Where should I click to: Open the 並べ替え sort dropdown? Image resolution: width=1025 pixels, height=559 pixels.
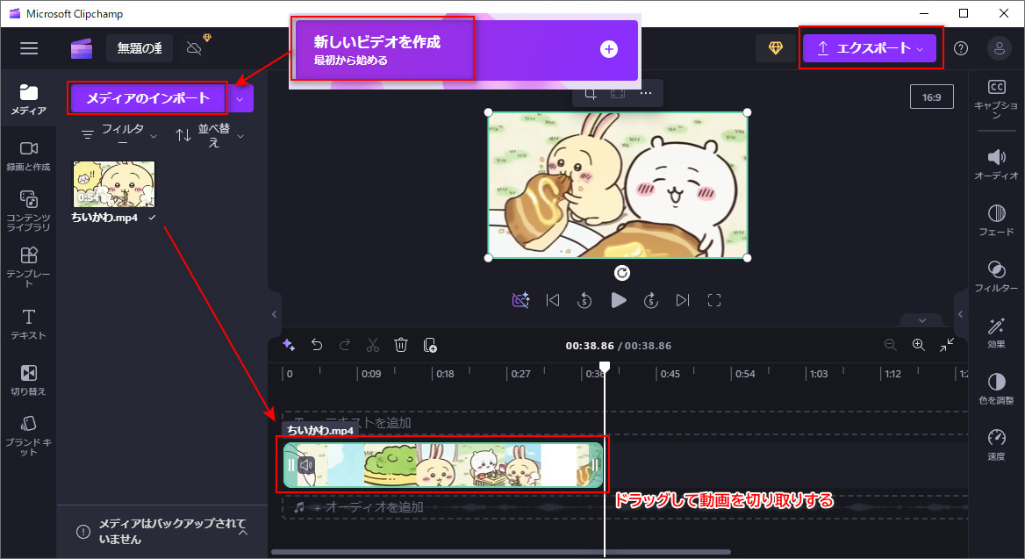coord(210,135)
